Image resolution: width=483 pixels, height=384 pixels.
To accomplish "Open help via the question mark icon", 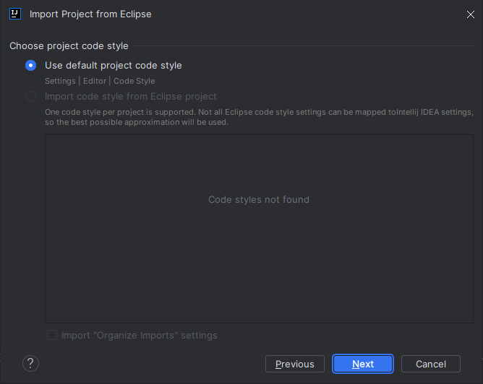I will coord(31,364).
